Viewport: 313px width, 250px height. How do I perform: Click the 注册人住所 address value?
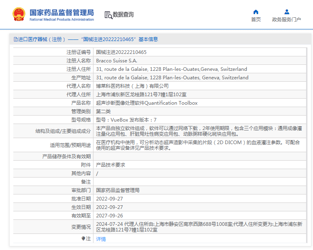click(x=172, y=69)
